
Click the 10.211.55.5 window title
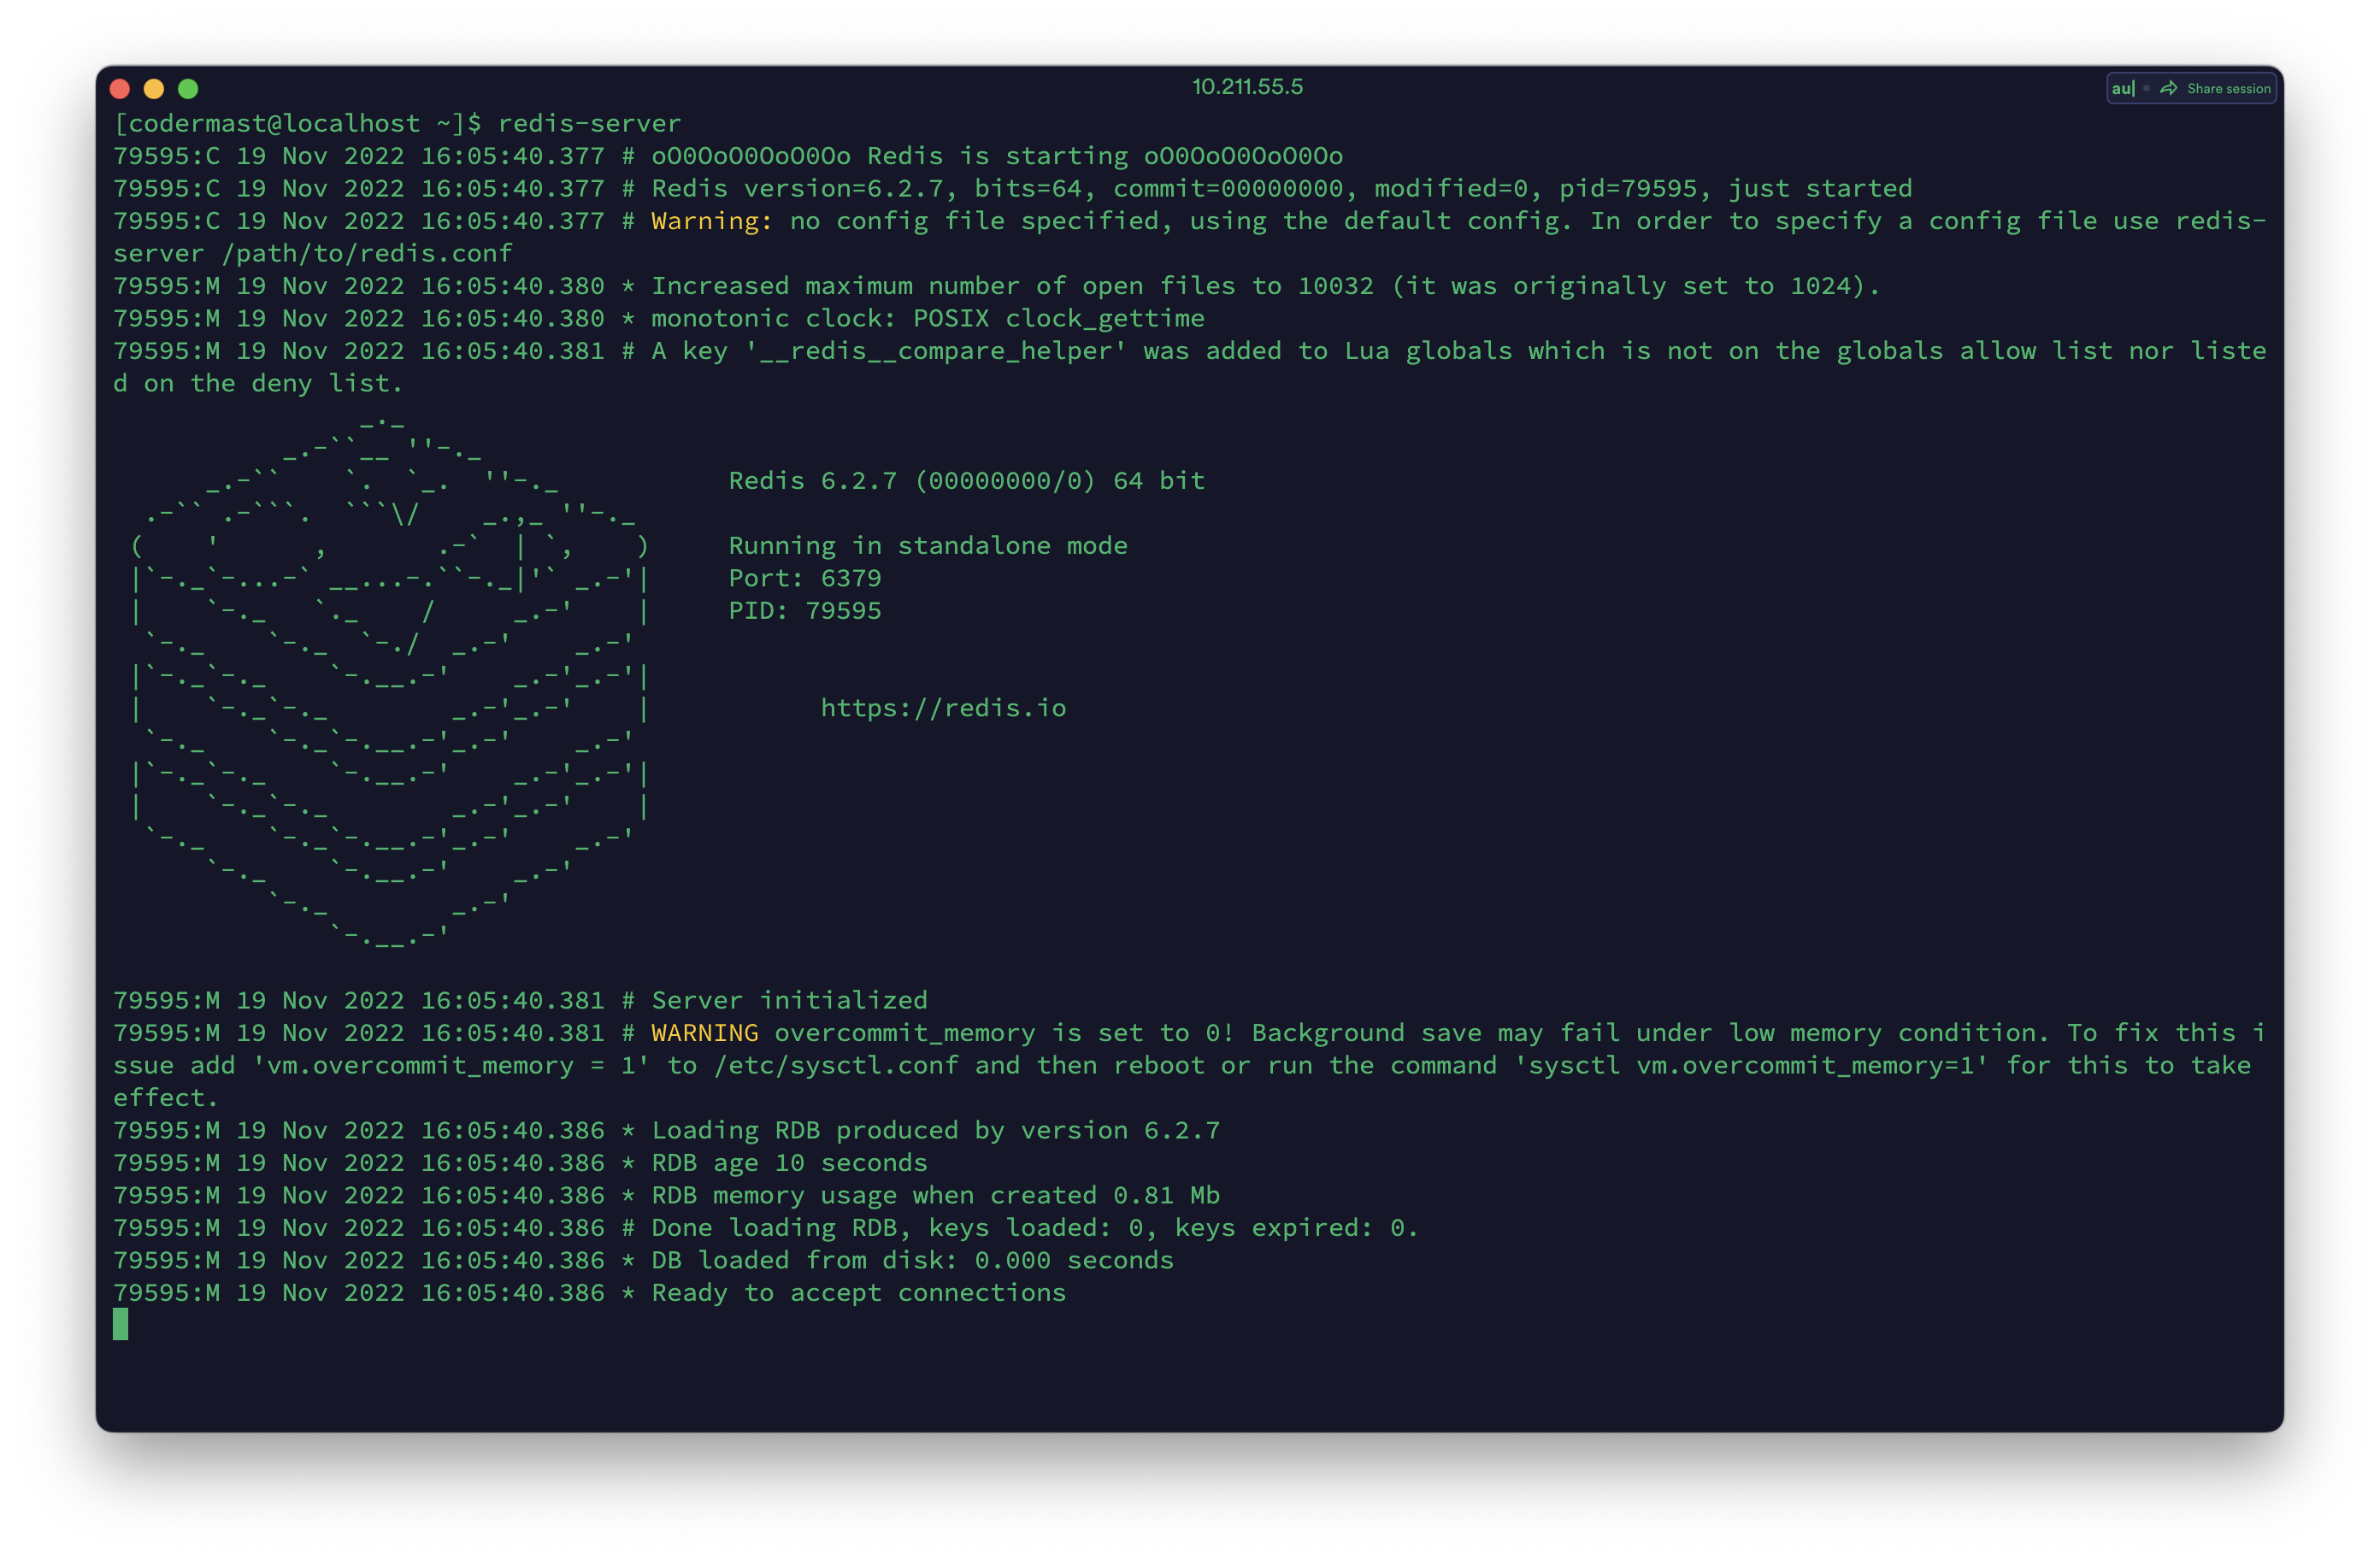(1247, 87)
